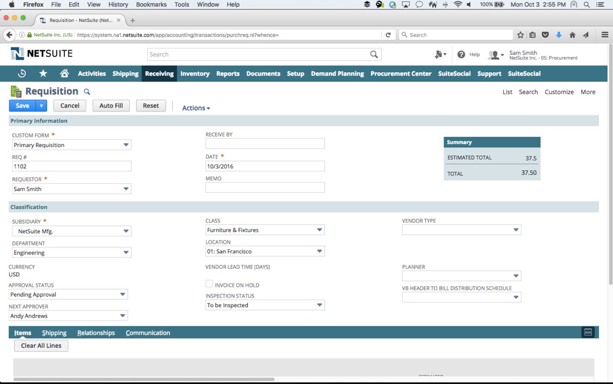The height and width of the screenshot is (384, 613).
Task: Click the Firefox back arrow
Action: tap(9, 35)
